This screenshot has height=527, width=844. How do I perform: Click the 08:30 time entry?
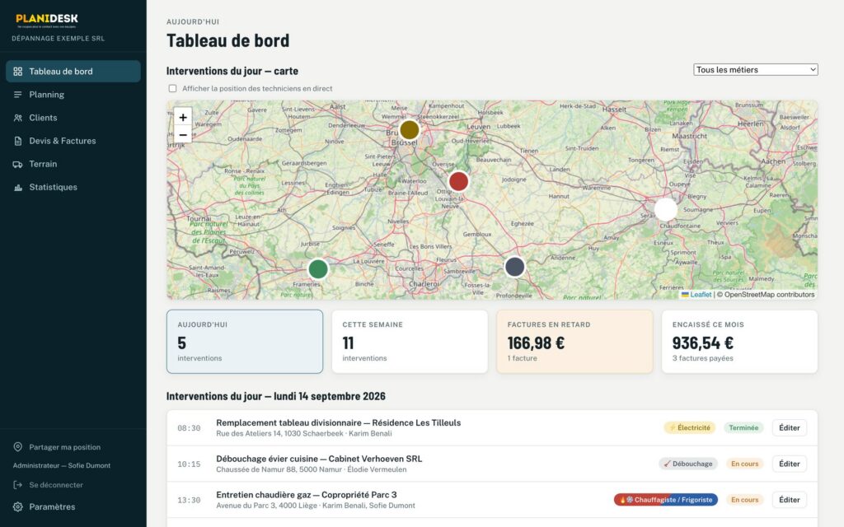(x=189, y=428)
